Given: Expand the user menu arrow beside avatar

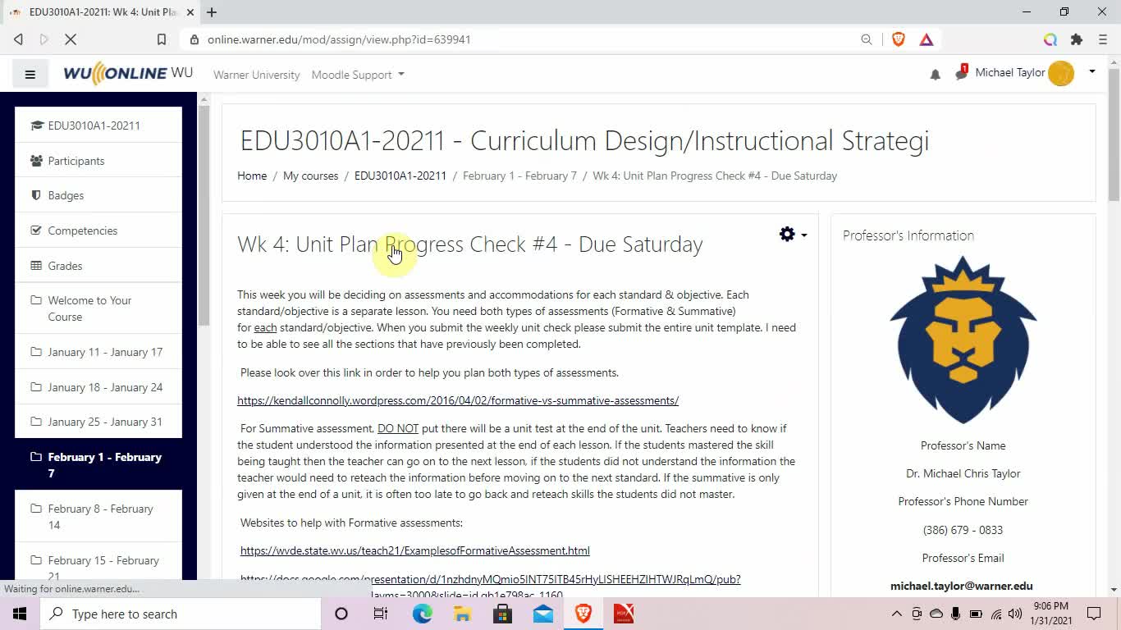Looking at the screenshot, I should 1092,72.
